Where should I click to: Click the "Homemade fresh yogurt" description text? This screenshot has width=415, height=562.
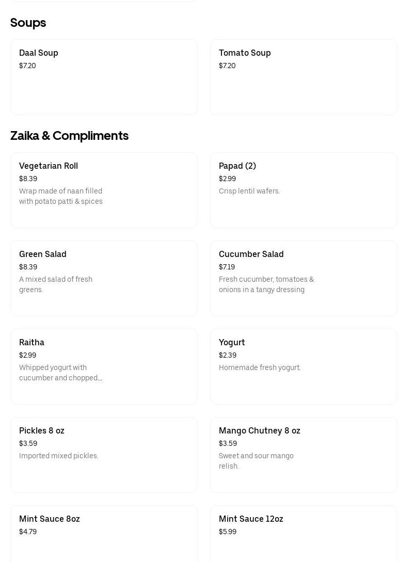[260, 367]
